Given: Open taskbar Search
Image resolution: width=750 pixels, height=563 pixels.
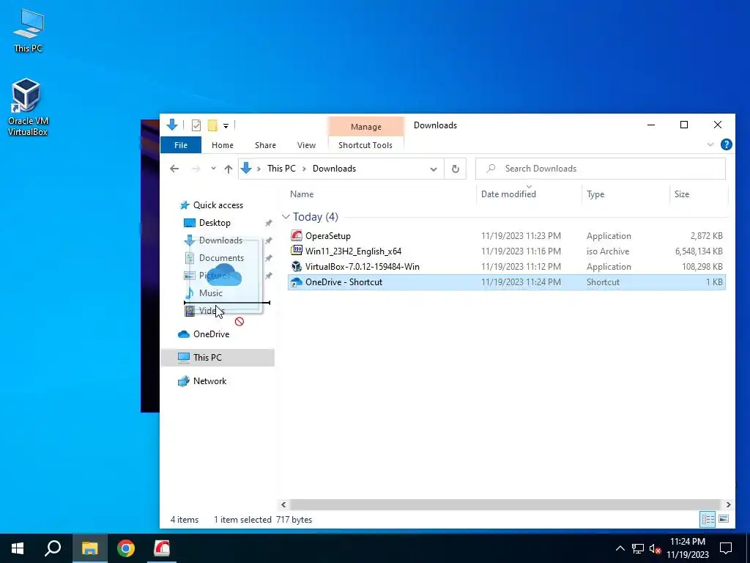Looking at the screenshot, I should click(53, 548).
